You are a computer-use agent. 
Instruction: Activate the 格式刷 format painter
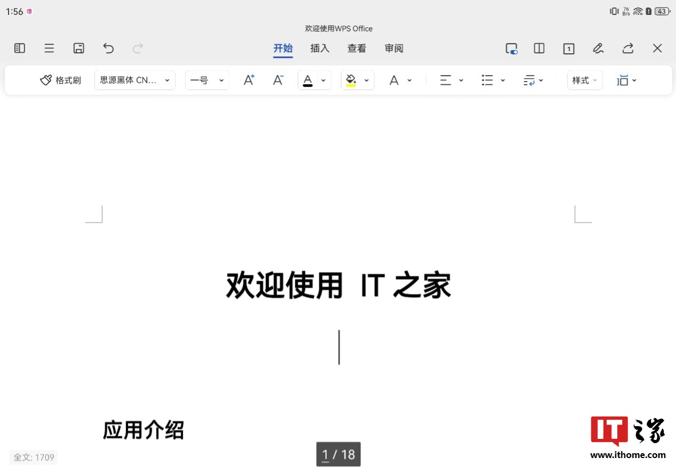(61, 80)
